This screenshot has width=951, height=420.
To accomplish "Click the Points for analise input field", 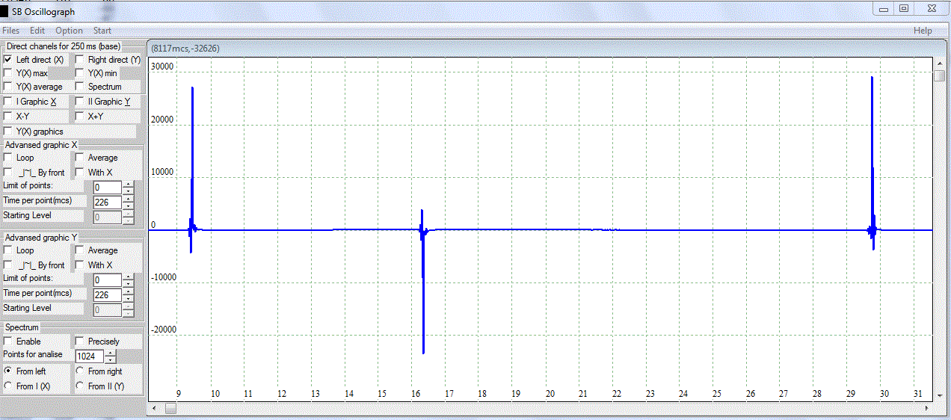I will [x=90, y=356].
